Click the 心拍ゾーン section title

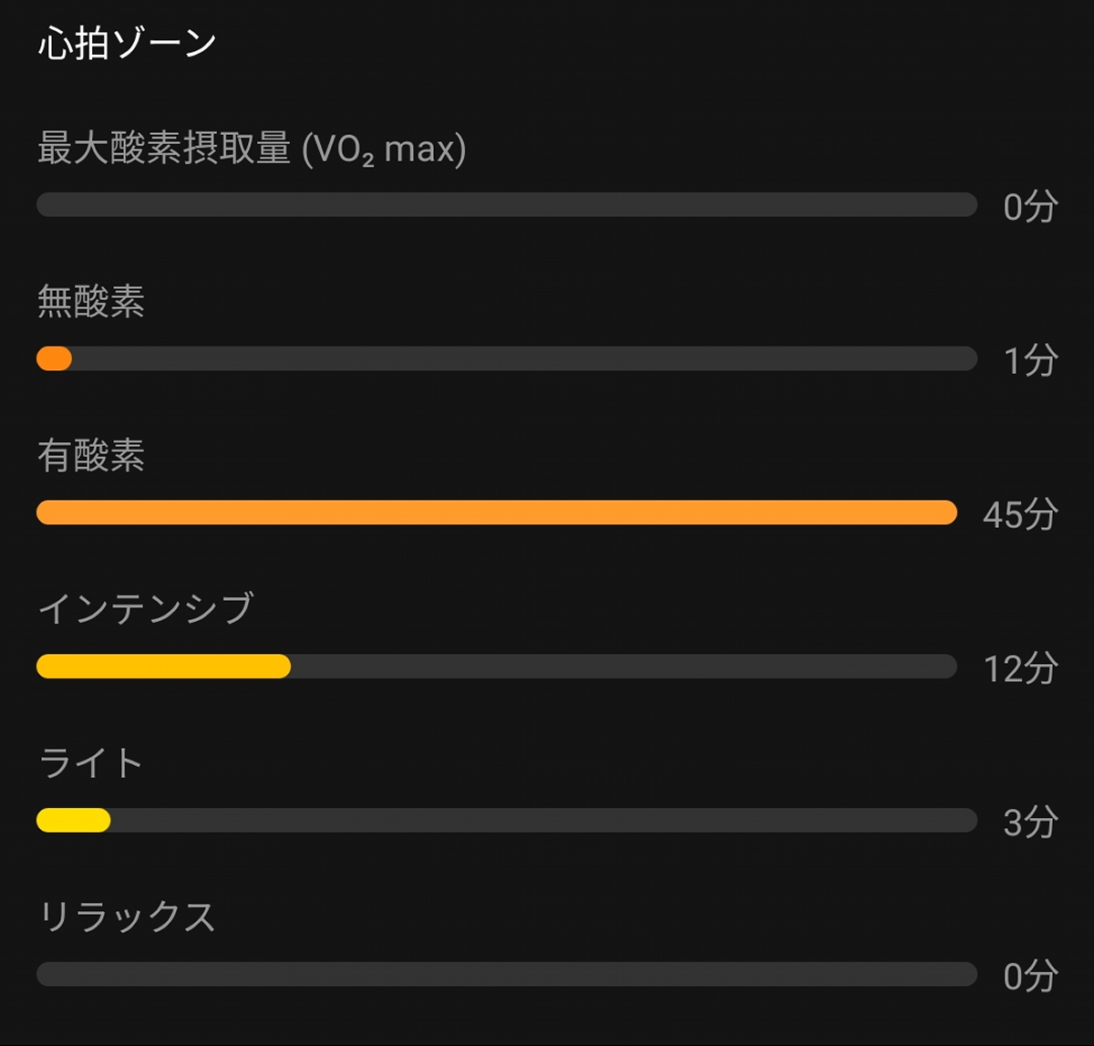pos(127,43)
